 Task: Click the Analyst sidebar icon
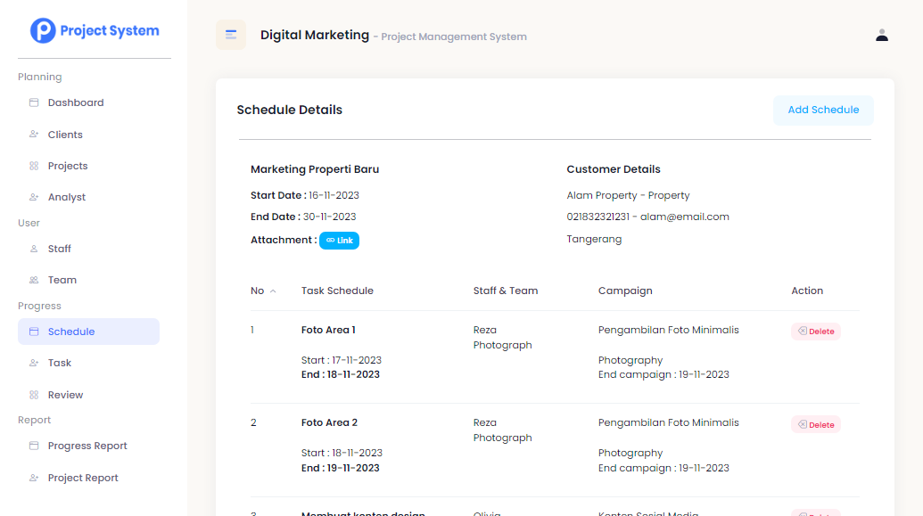(34, 197)
